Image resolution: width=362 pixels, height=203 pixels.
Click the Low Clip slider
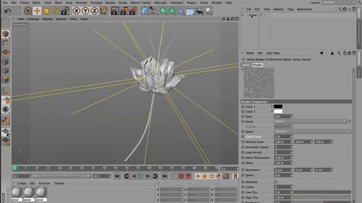tap(322, 192)
